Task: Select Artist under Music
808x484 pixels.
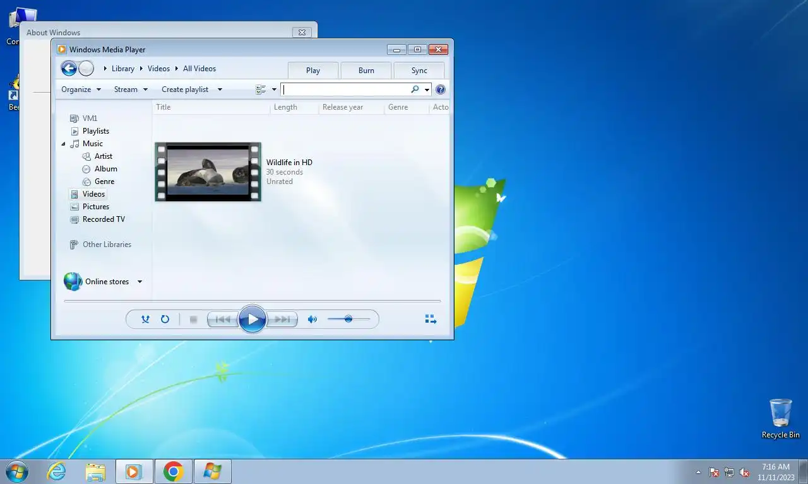Action: point(104,156)
